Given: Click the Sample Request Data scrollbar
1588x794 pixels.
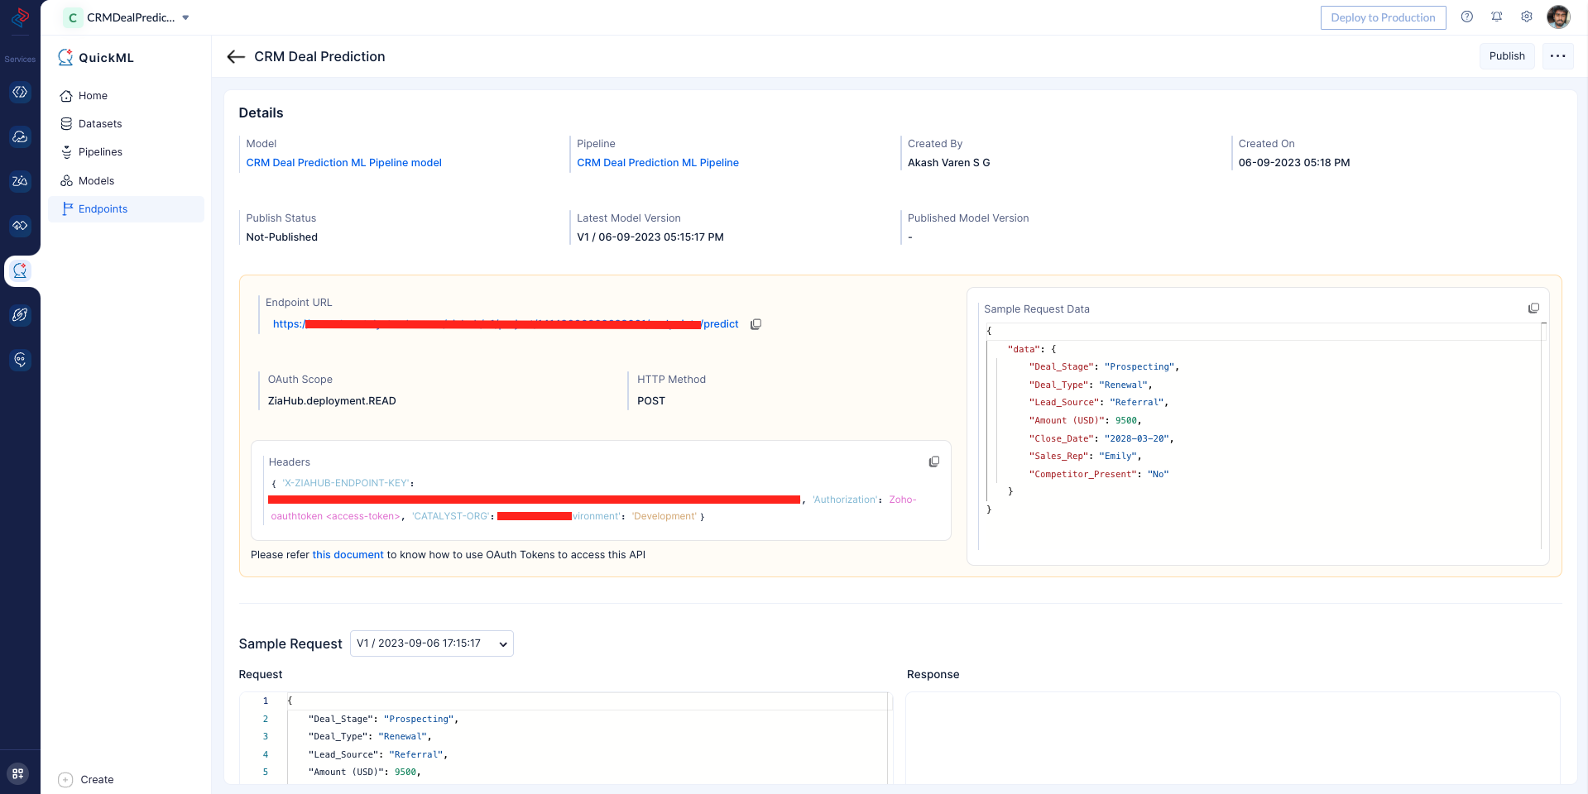Looking at the screenshot, I should tap(1544, 434).
